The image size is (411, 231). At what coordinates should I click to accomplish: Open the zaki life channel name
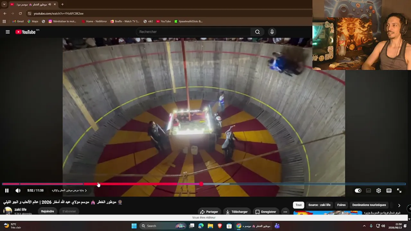(x=21, y=210)
